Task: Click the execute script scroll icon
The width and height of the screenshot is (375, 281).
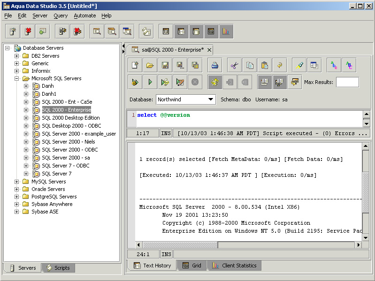Action: coord(165,82)
